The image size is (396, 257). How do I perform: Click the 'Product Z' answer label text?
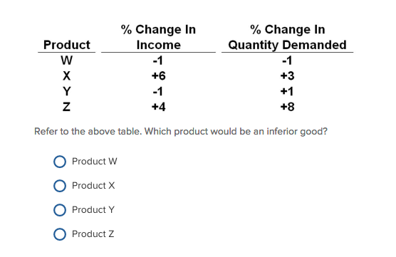tap(93, 234)
